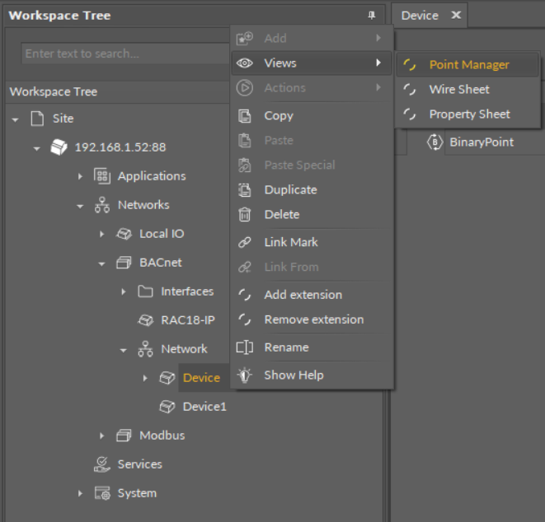Click the RAC18-IP device icon
The width and height of the screenshot is (545, 522).
pos(145,320)
